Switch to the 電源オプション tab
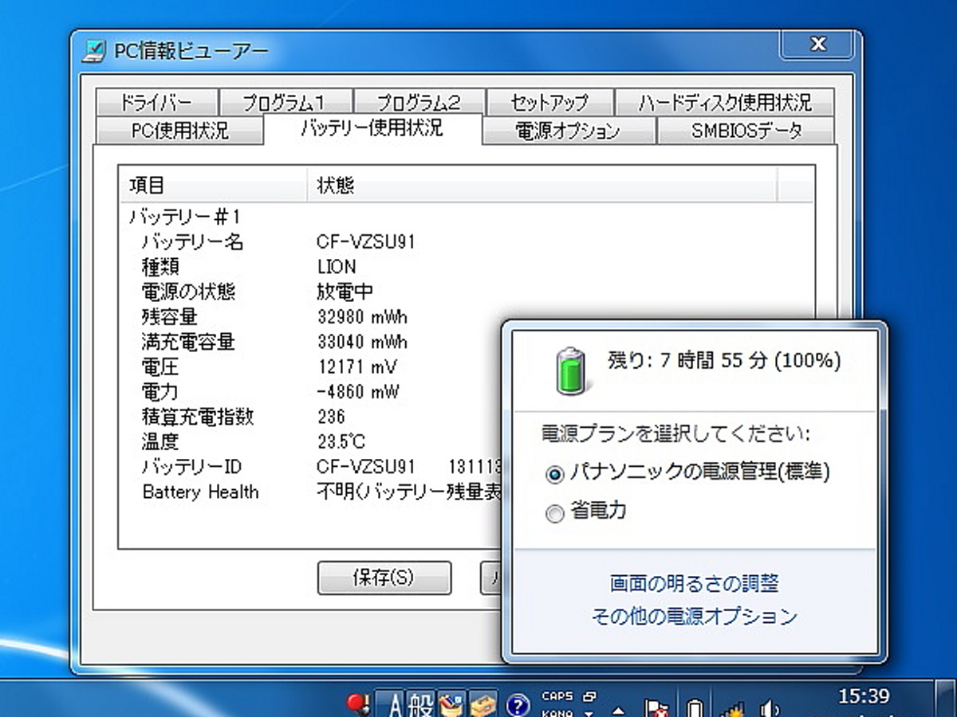 pos(568,131)
